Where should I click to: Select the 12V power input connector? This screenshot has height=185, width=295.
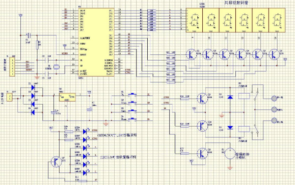(9, 98)
